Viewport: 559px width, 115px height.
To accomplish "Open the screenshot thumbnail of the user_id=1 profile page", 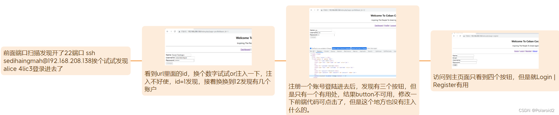I will tap(208, 47).
